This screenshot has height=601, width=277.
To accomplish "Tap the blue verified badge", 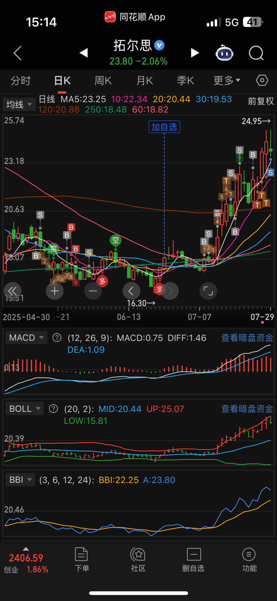I will pos(159,45).
